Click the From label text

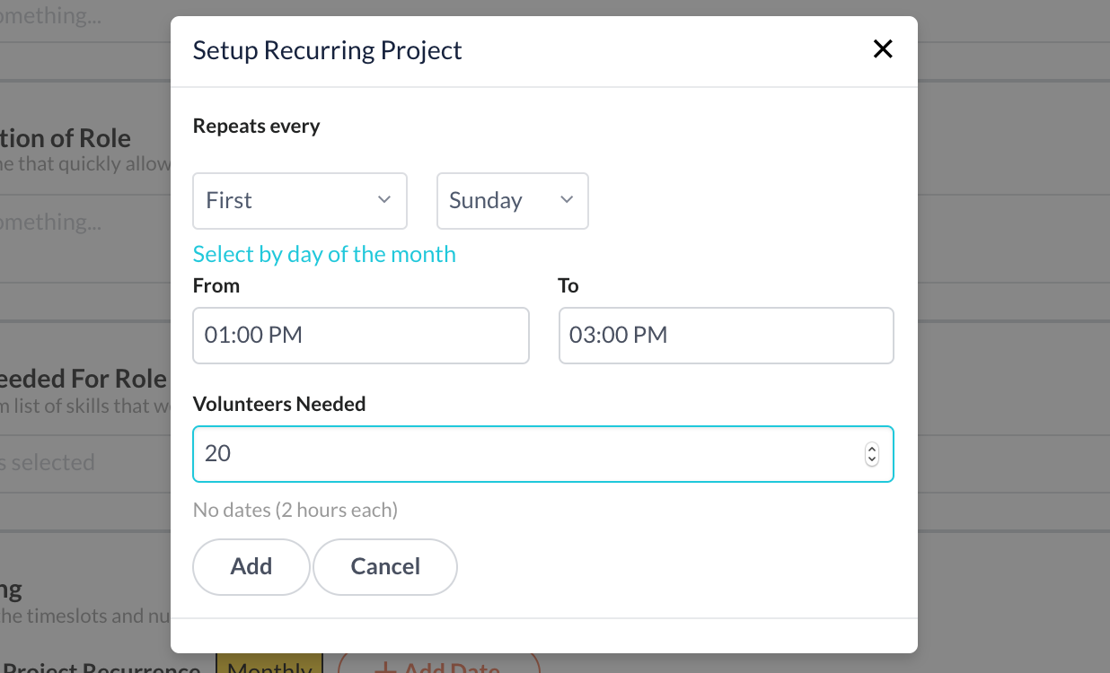pos(216,285)
